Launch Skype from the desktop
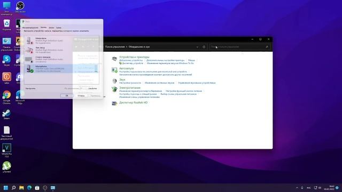The height and width of the screenshot is (192, 342). [6, 60]
